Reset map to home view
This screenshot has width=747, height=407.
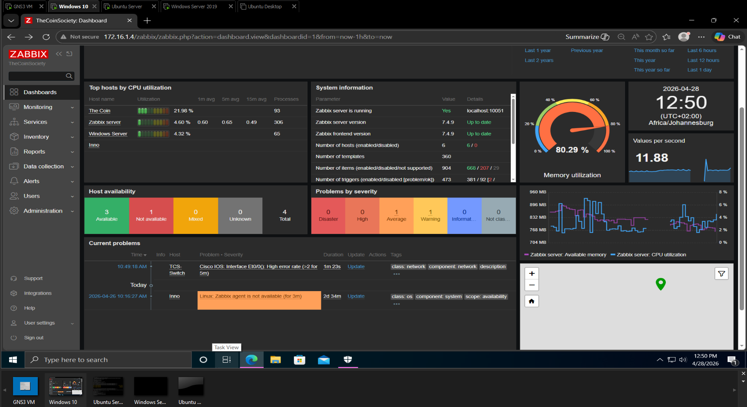tap(532, 301)
